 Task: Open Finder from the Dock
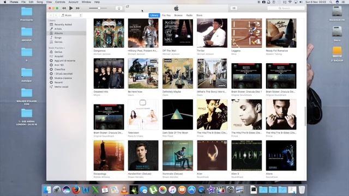(47, 190)
